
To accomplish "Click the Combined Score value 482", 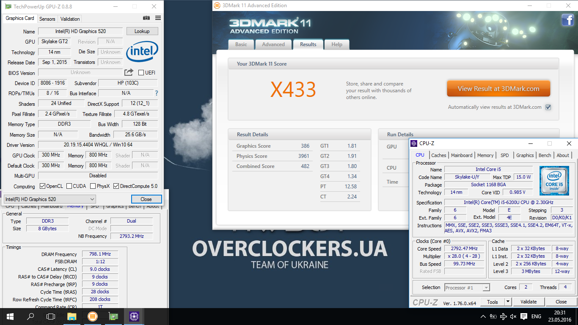I will [x=305, y=166].
